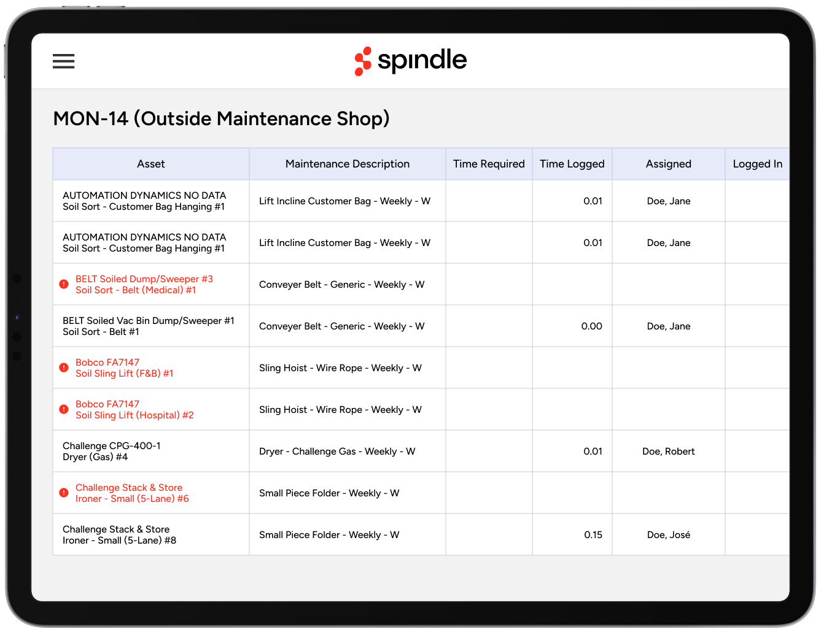821x635 pixels.
Task: Click alert icon beside BELT Soiled Dump/Sweeper #3
Action: tap(64, 284)
